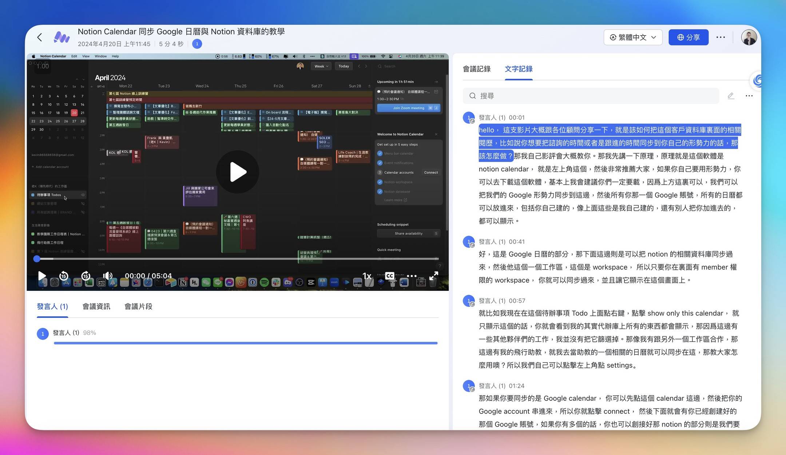
Task: Click the 5 分 4 秒 duration text
Action: [x=171, y=44]
